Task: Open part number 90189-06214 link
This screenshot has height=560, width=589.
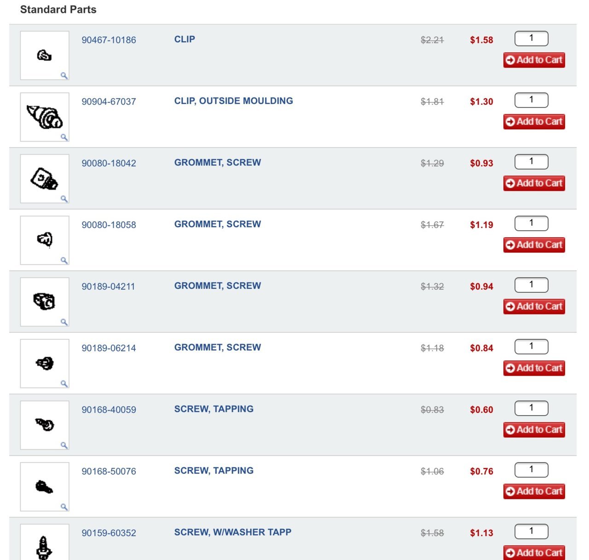Action: [x=109, y=348]
